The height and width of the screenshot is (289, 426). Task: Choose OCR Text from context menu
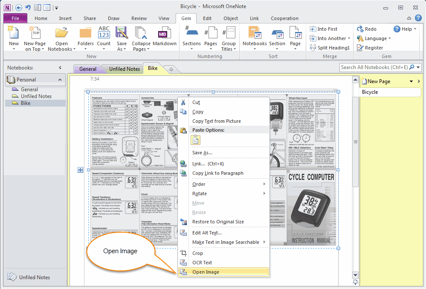[223, 263]
